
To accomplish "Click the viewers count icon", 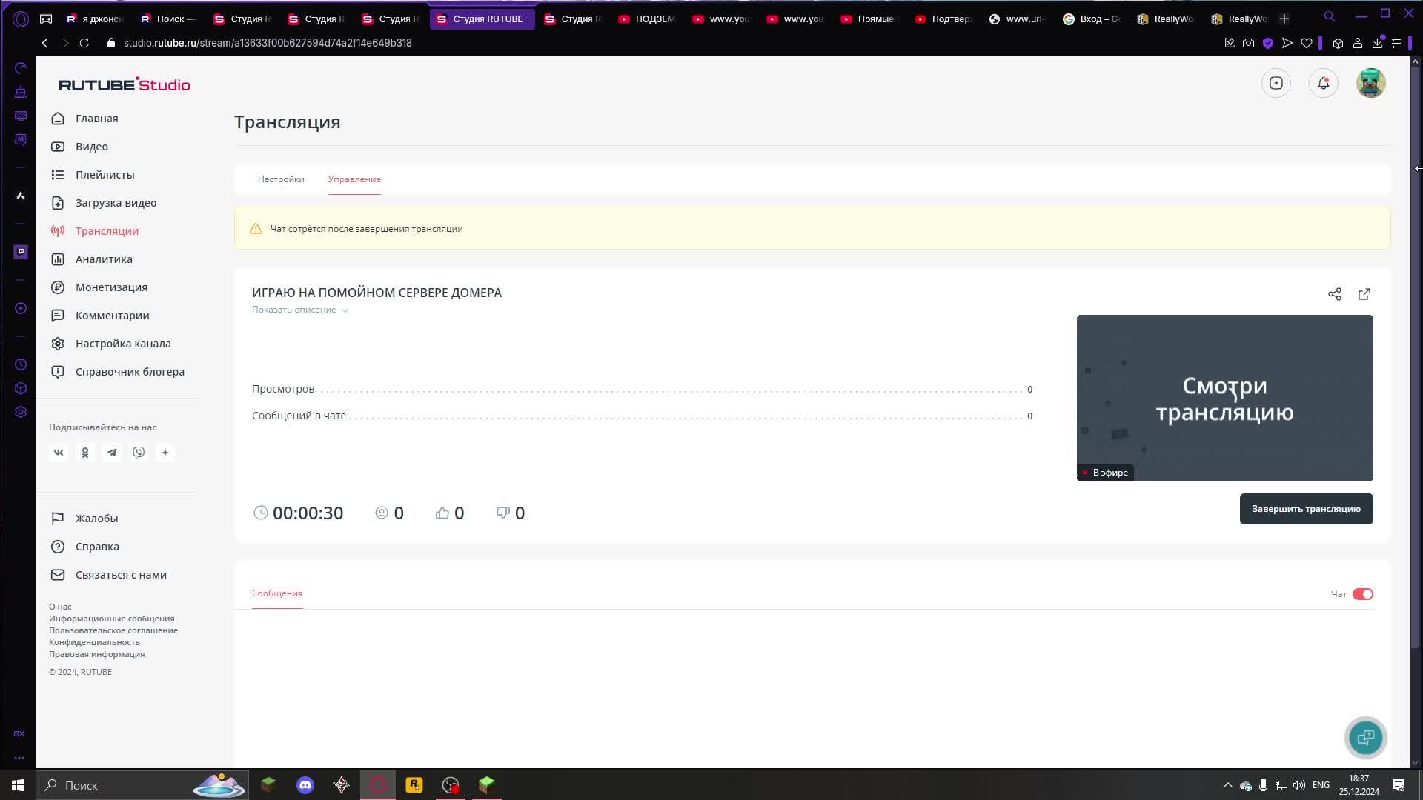I will click(382, 513).
